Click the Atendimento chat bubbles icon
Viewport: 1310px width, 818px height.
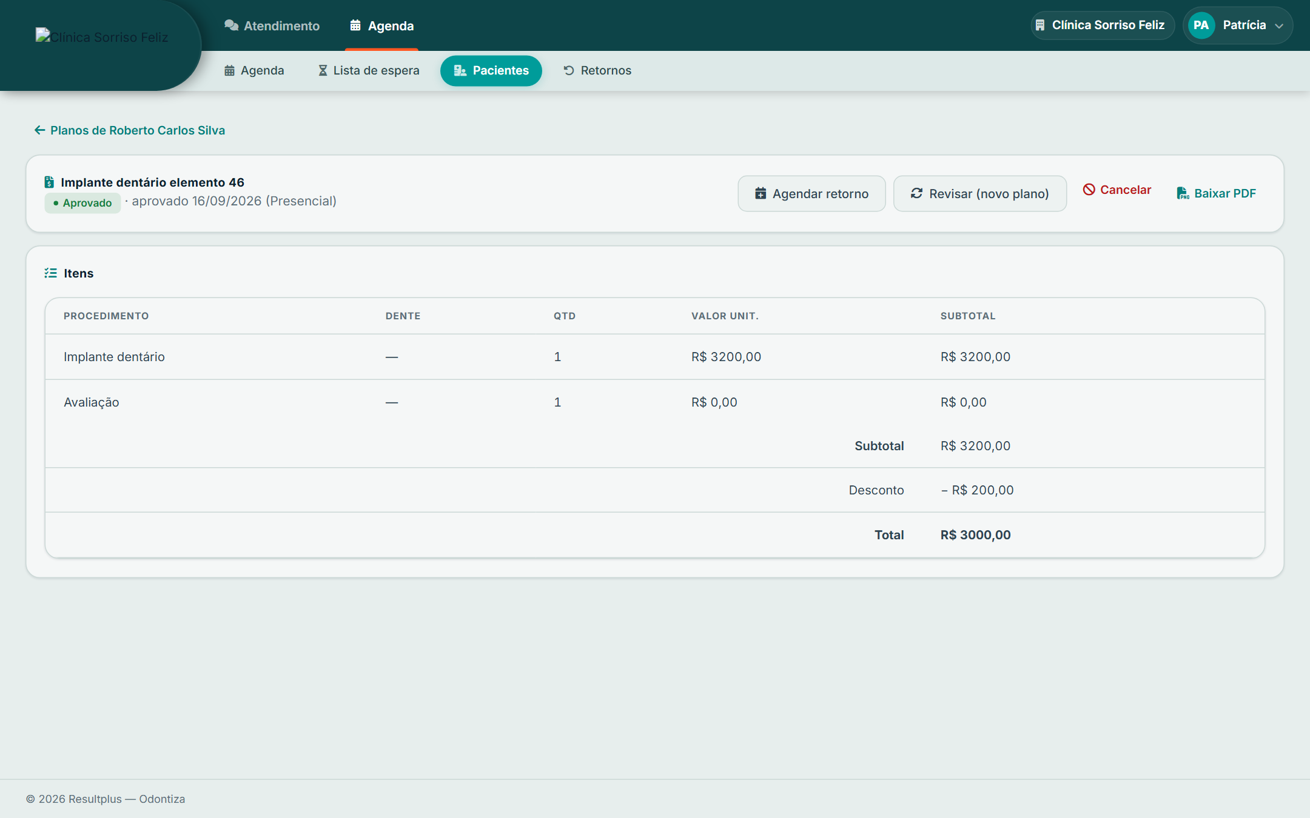click(231, 25)
